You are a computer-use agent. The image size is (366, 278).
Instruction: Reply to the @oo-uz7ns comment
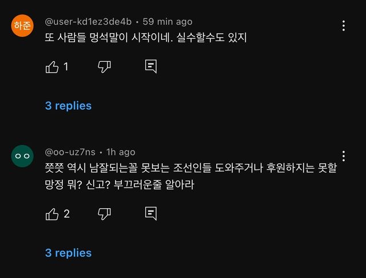click(151, 214)
